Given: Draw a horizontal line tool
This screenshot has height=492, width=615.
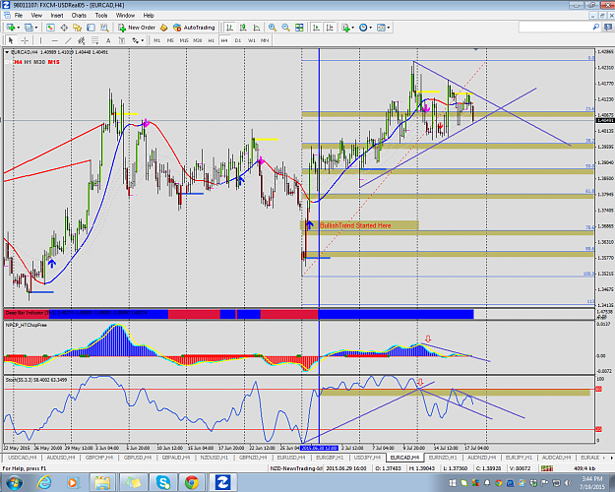Looking at the screenshot, I should click(54, 40).
